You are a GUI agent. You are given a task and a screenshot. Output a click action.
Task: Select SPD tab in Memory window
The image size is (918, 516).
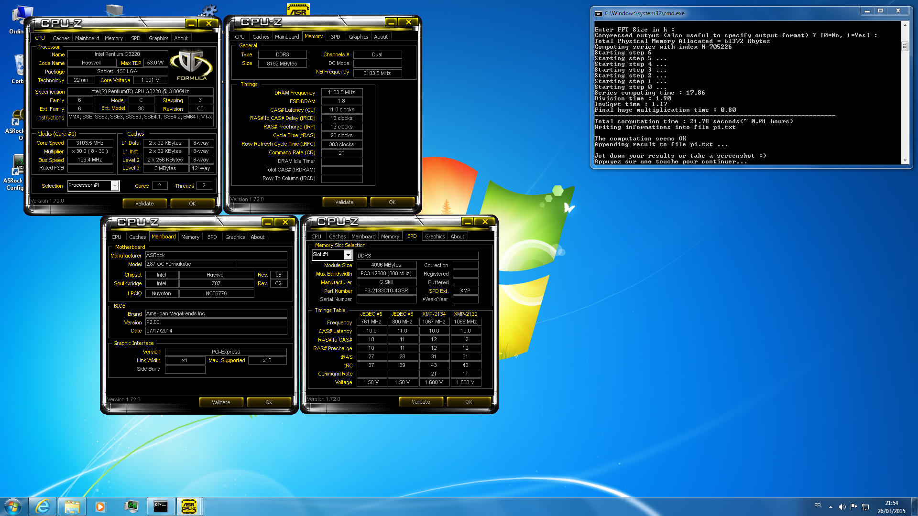tap(336, 37)
